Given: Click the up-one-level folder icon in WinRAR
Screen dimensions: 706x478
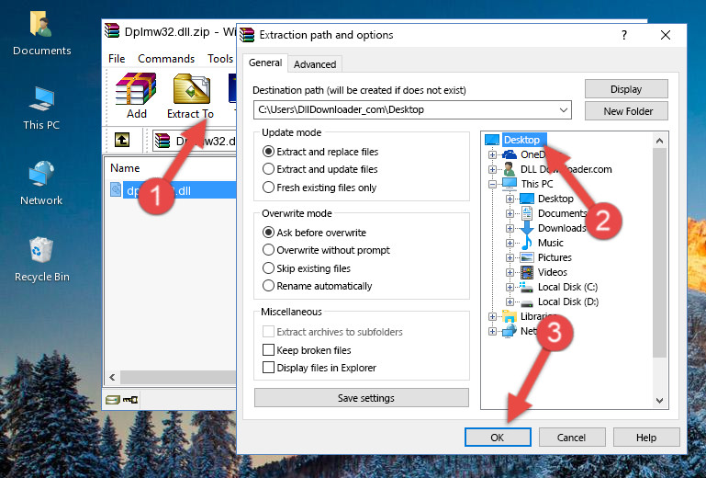Looking at the screenshot, I should click(x=122, y=141).
